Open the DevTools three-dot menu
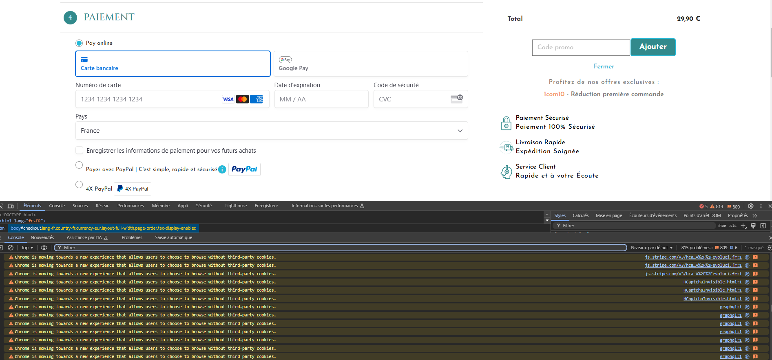 point(761,206)
